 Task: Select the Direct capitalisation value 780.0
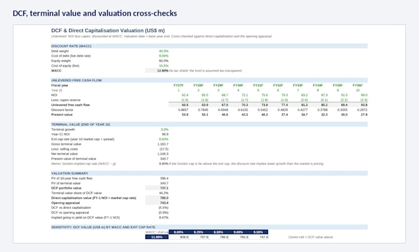[x=157, y=198]
